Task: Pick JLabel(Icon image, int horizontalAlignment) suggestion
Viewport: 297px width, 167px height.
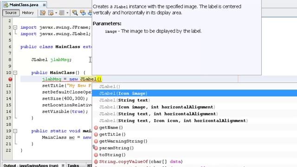Action: (194, 107)
